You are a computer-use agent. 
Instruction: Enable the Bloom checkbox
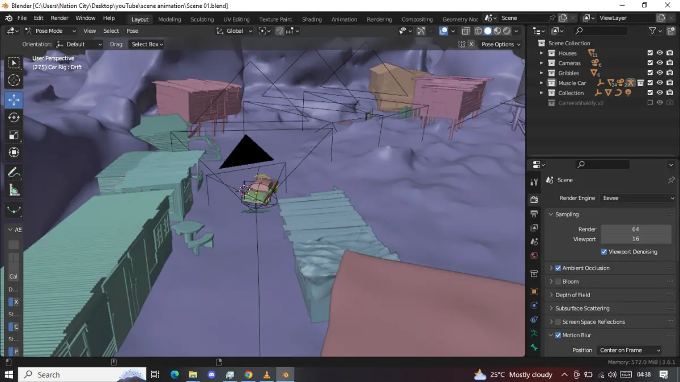click(558, 281)
